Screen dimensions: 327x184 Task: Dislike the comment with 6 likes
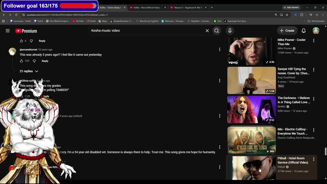pos(31,41)
